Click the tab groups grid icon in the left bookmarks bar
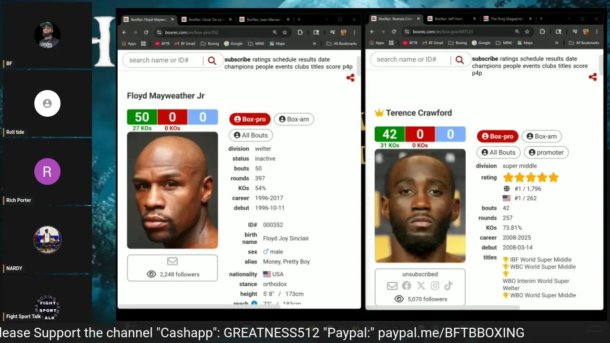This screenshot has height=343, width=610. click(143, 43)
